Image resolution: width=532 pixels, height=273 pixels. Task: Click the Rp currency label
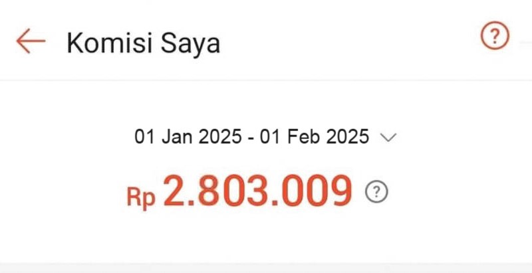pos(141,197)
